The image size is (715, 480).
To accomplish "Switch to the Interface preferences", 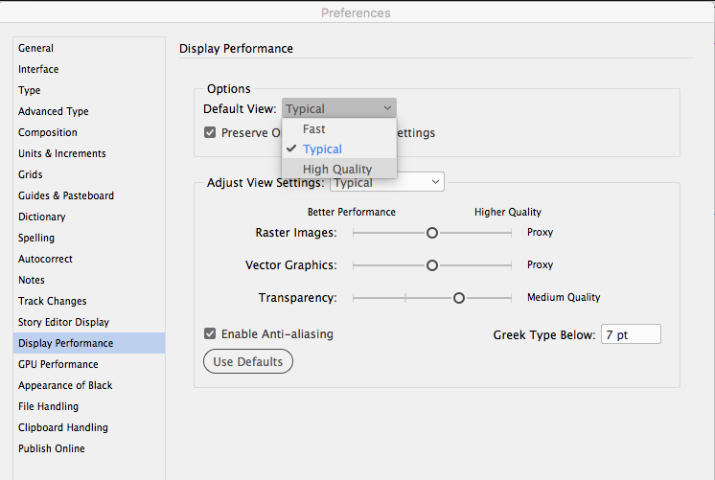I will (38, 69).
